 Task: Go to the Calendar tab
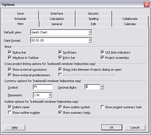coord(130,24)
